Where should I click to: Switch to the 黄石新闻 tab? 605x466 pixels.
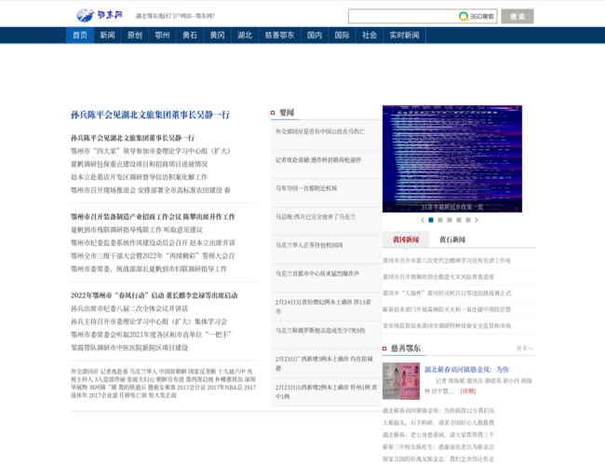pos(452,240)
